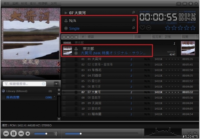Rate track with second star
This screenshot has width=200, height=139.
point(174,28)
